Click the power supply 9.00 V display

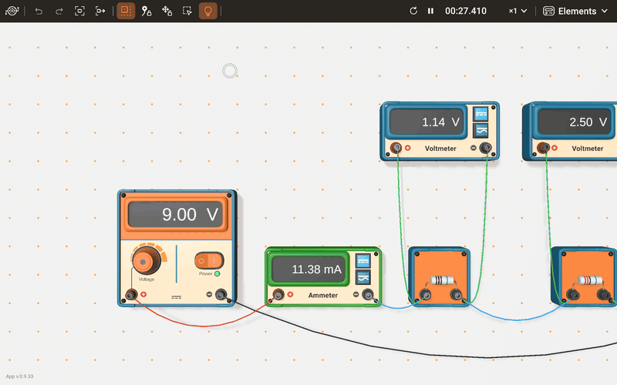pyautogui.click(x=177, y=214)
